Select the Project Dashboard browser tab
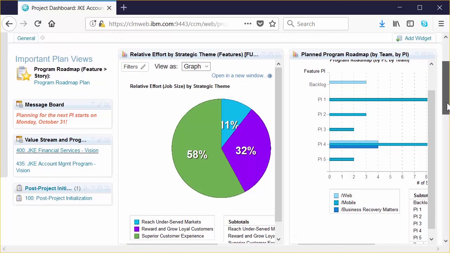Viewport: 450px width, 253px height. (67, 8)
